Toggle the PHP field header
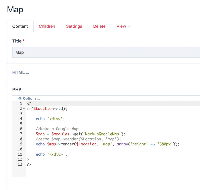Image resolution: width=200 pixels, height=190 pixels. tap(17, 89)
